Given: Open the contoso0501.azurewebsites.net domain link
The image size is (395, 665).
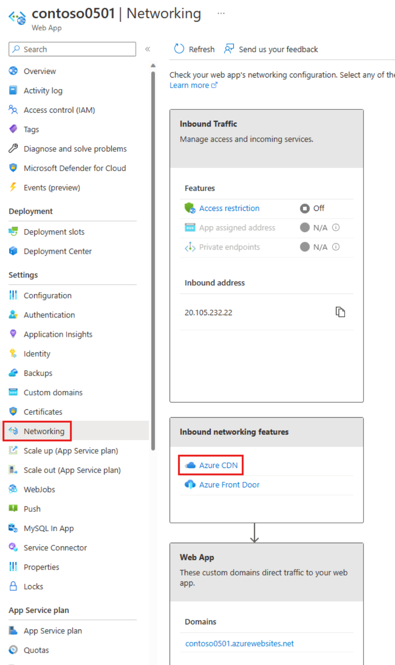Looking at the screenshot, I should [x=239, y=643].
